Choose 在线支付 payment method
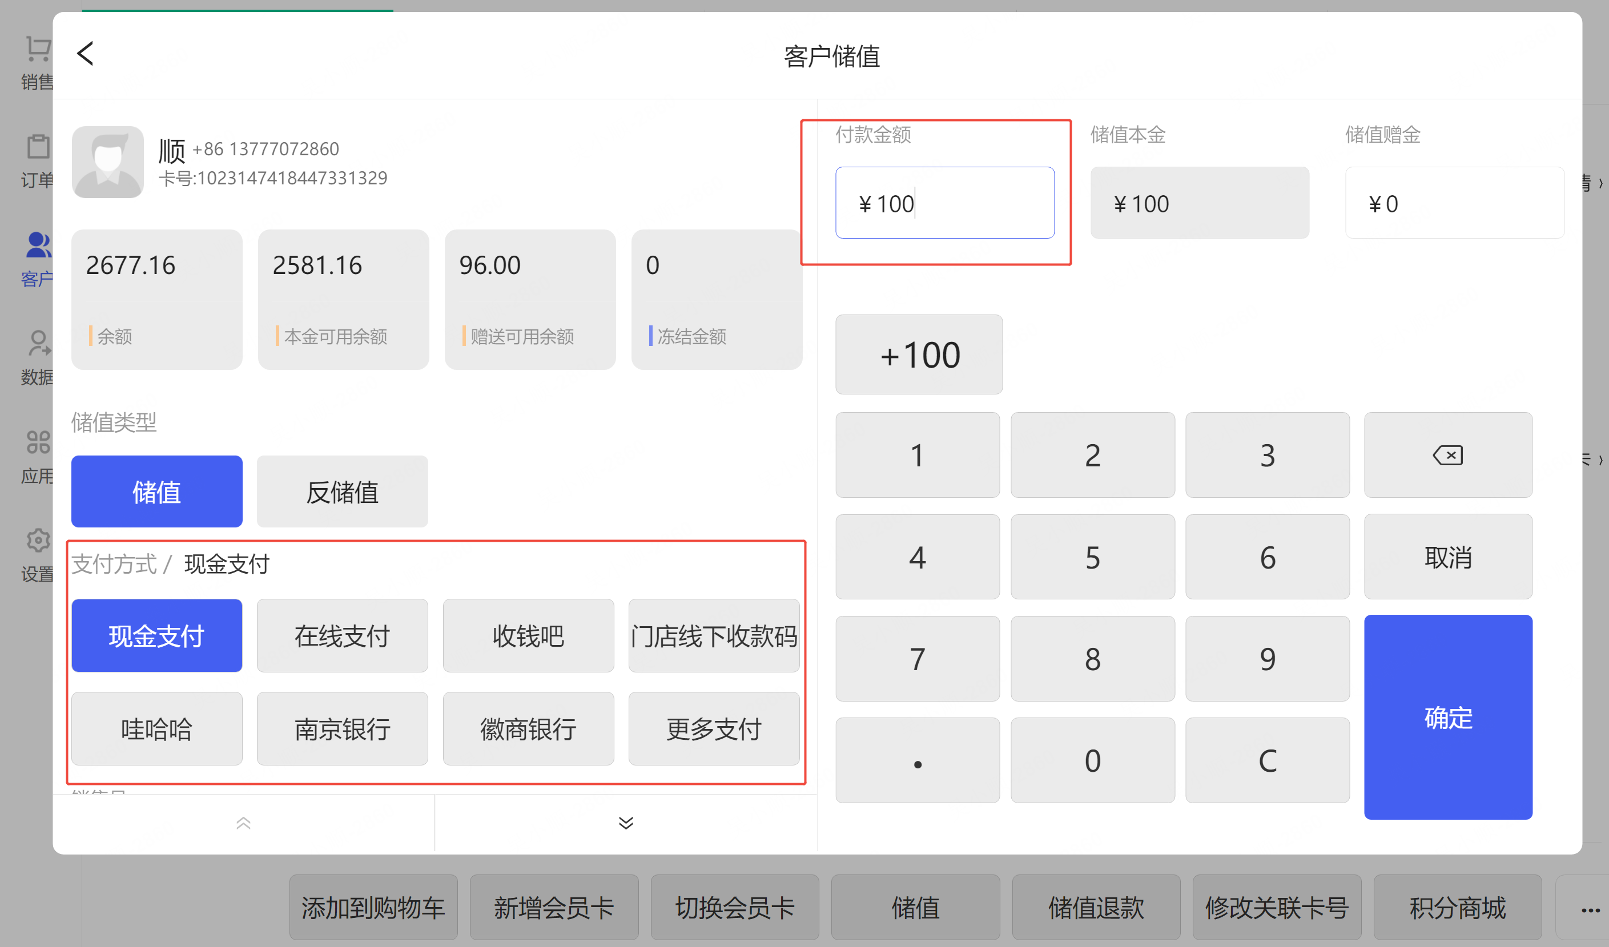 [x=342, y=635]
